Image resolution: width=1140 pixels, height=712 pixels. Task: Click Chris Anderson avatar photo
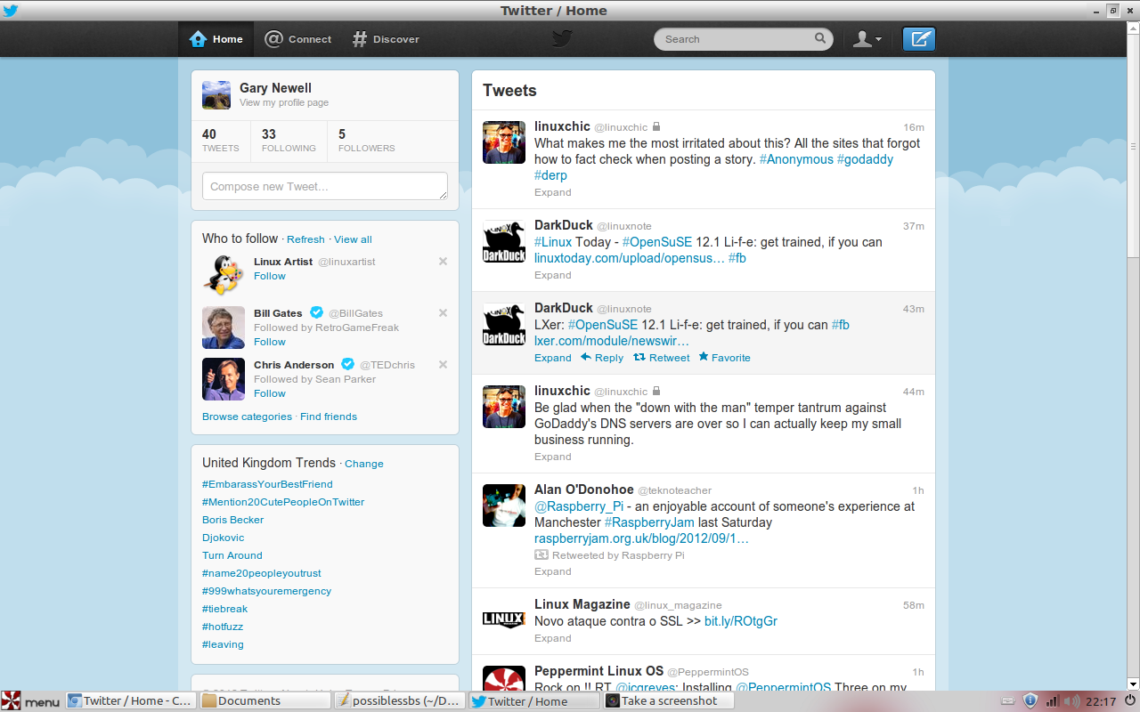(x=224, y=379)
